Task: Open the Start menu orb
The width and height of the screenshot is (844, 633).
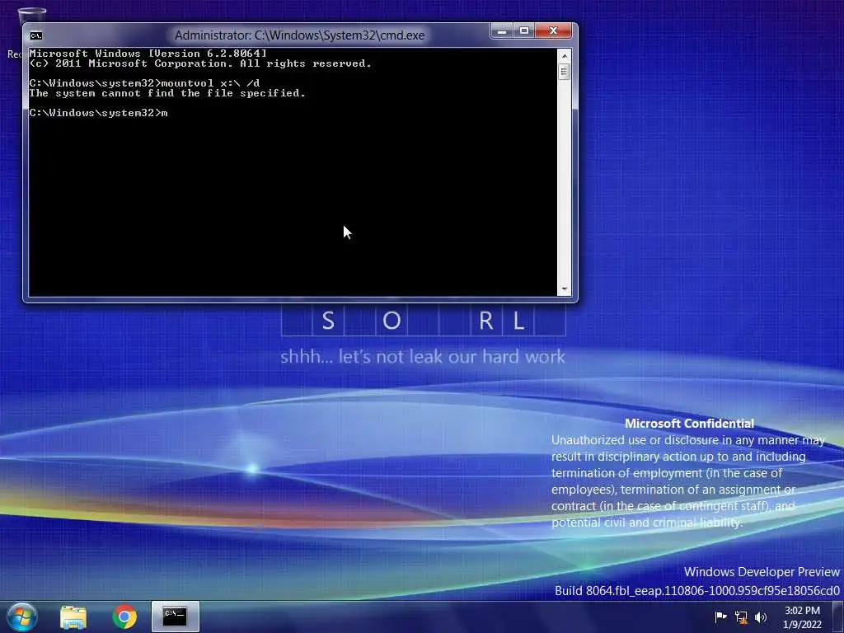Action: click(x=22, y=617)
